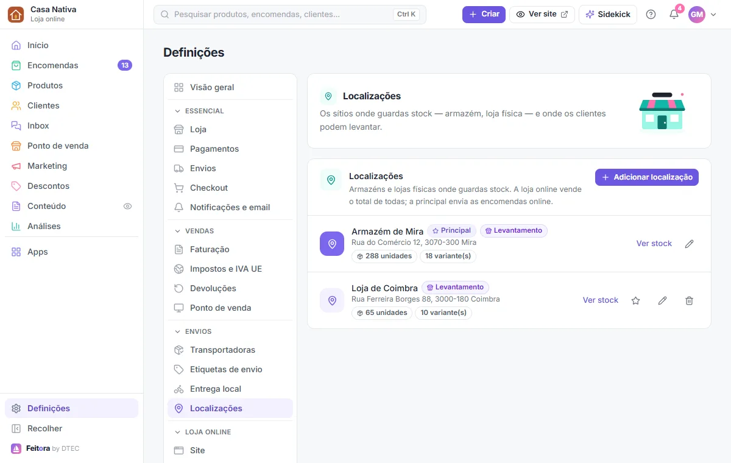Open the Inbox sidebar item
731x463 pixels.
(x=72, y=125)
